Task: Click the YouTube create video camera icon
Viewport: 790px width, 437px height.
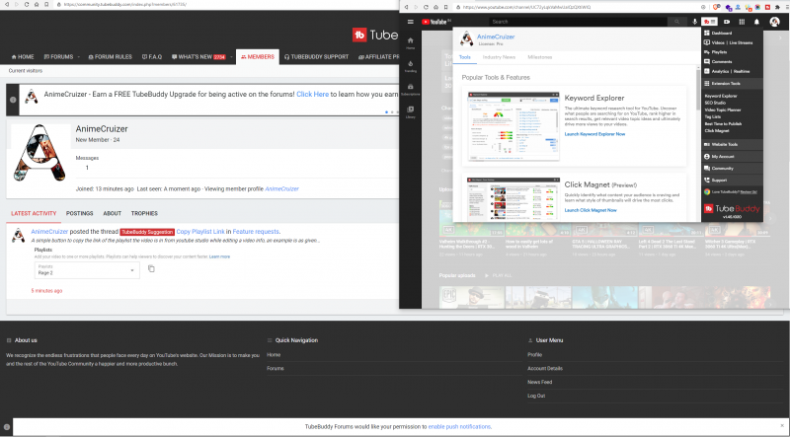Action: pyautogui.click(x=727, y=21)
